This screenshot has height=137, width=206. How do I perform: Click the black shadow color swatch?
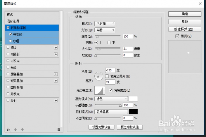click(x=133, y=112)
